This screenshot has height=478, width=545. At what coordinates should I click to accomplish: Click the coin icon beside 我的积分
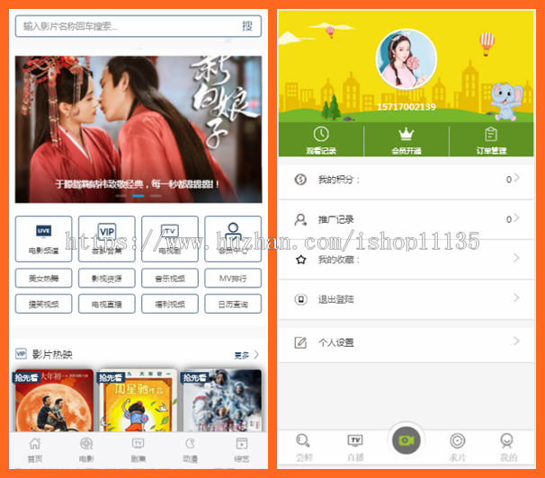coord(300,180)
